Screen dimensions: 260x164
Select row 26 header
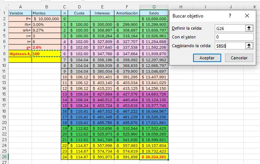4,157
